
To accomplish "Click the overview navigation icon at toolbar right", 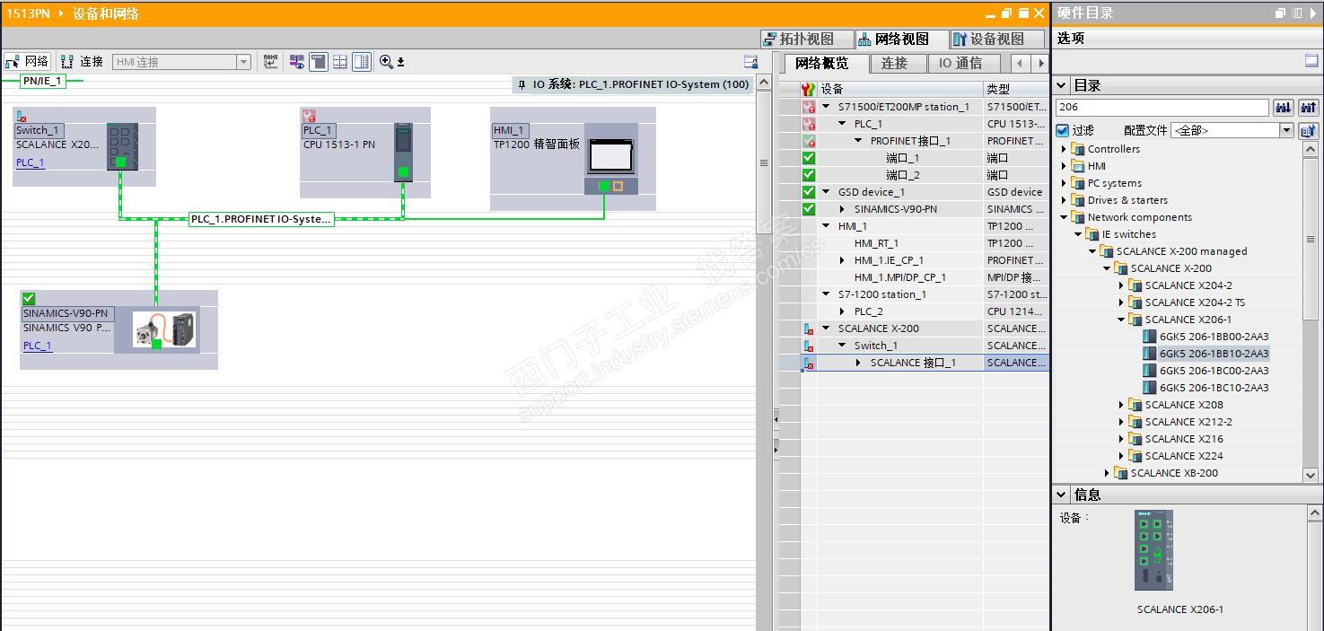I will pos(750,62).
